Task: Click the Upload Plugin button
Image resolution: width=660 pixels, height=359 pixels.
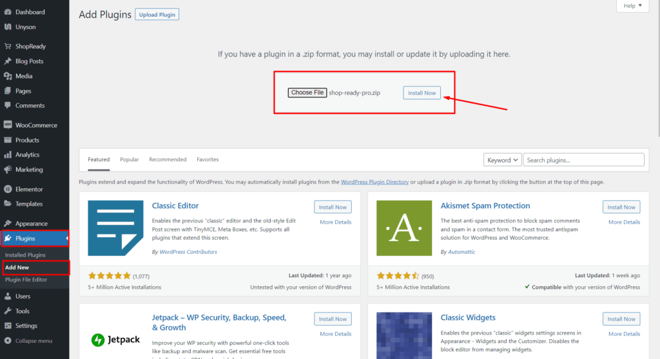Action: pos(157,15)
